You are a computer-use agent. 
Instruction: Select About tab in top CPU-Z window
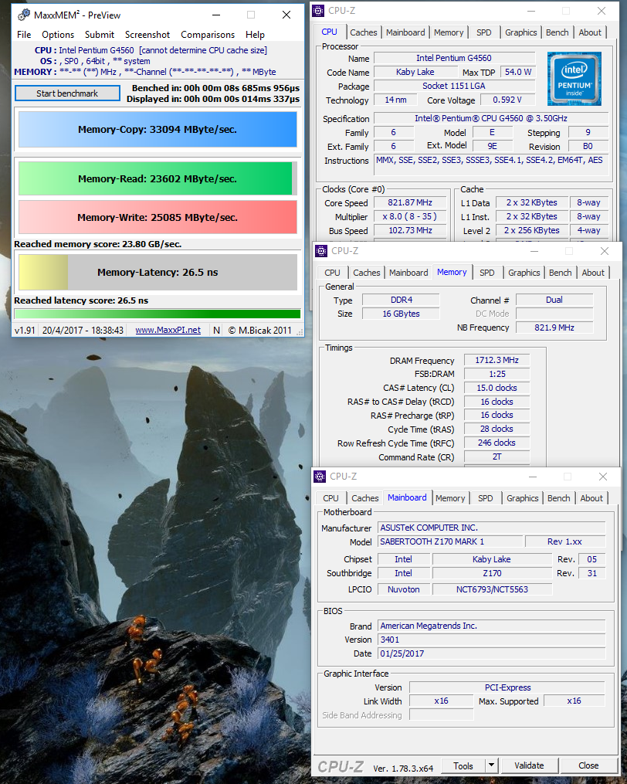[590, 32]
